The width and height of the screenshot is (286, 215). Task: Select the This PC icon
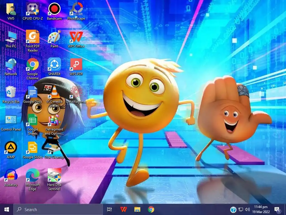[11, 39]
